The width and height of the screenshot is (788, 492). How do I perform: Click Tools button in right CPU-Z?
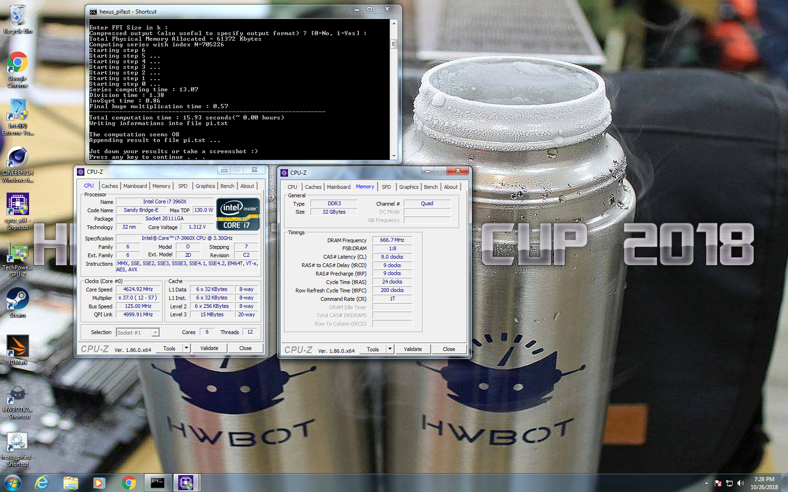point(373,349)
